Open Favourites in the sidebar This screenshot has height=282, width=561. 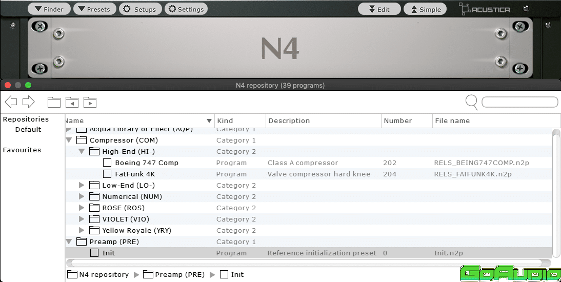point(22,150)
